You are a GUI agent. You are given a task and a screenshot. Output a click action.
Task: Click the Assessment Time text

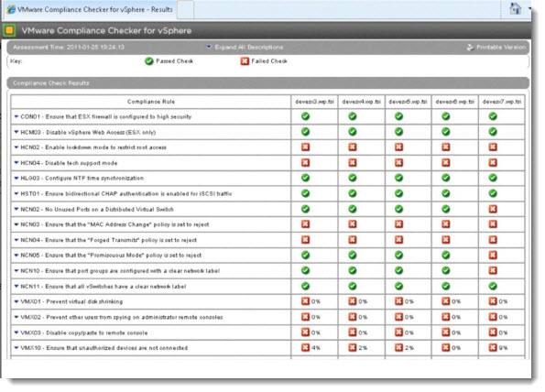[x=69, y=48]
